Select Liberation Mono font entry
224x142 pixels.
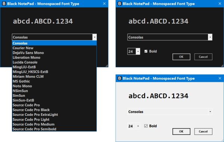click(x=54, y=58)
